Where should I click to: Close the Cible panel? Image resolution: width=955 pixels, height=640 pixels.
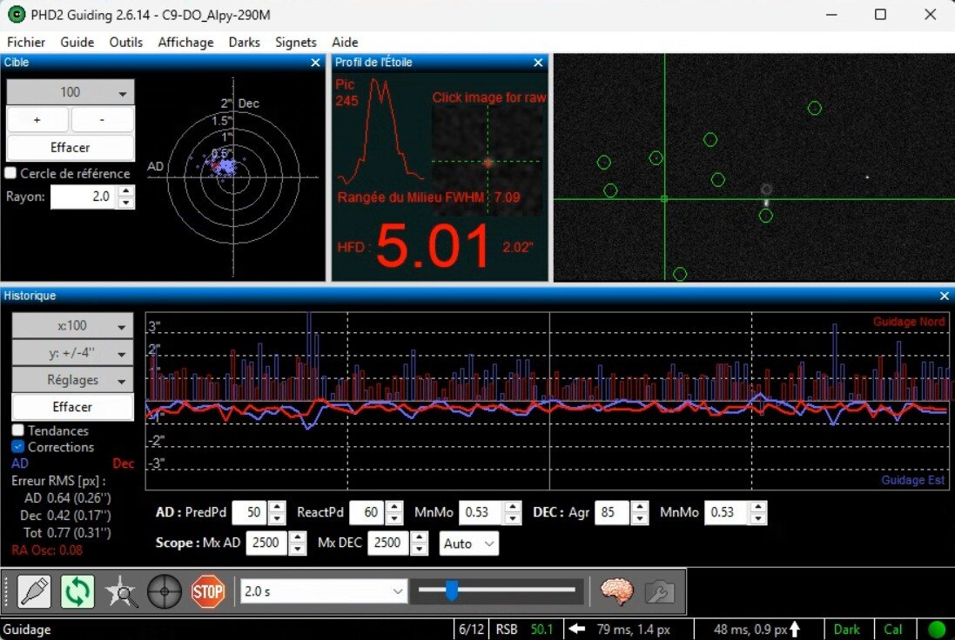pos(315,62)
